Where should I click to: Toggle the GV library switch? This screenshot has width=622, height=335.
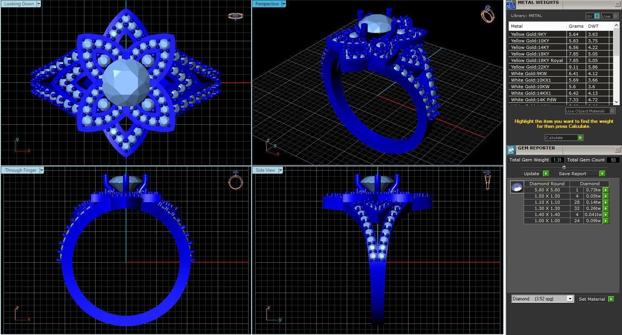(x=593, y=16)
